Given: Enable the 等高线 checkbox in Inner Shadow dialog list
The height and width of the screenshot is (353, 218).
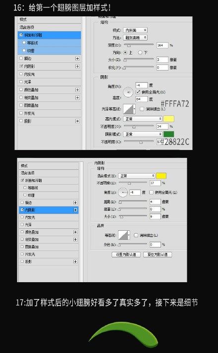Looking at the screenshot, I should [25, 188].
